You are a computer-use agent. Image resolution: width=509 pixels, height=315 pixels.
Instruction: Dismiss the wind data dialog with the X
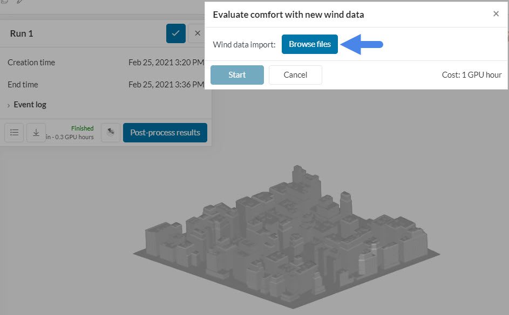click(496, 14)
